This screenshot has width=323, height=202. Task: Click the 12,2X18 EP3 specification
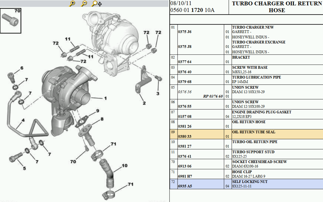click(x=242, y=116)
